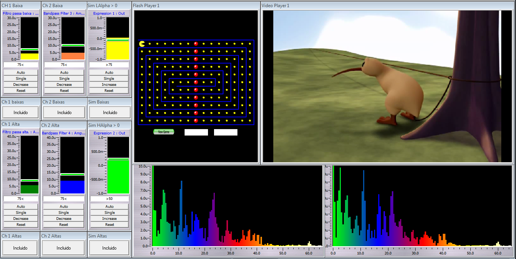Select Single in the Ch 2 Baixa panel
The image size is (516, 259).
(x=64, y=78)
